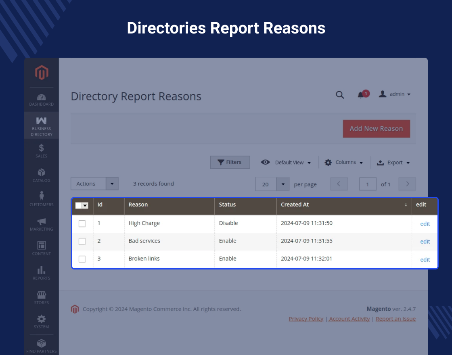This screenshot has height=355, width=452.
Task: Click the '2024-07-09 11:32:01' date cell
Action: coord(306,259)
